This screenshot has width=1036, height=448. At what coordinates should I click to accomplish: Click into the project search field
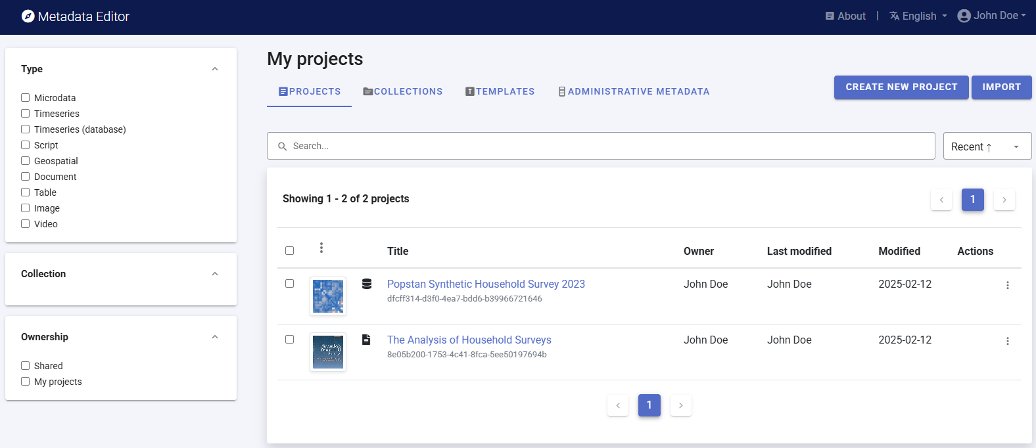(x=600, y=146)
